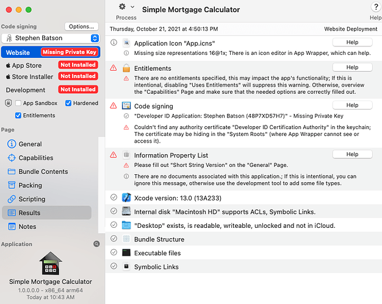382x304 pixels.
Task: Click the Macintosh HD internal disk icon
Action: pos(126,211)
